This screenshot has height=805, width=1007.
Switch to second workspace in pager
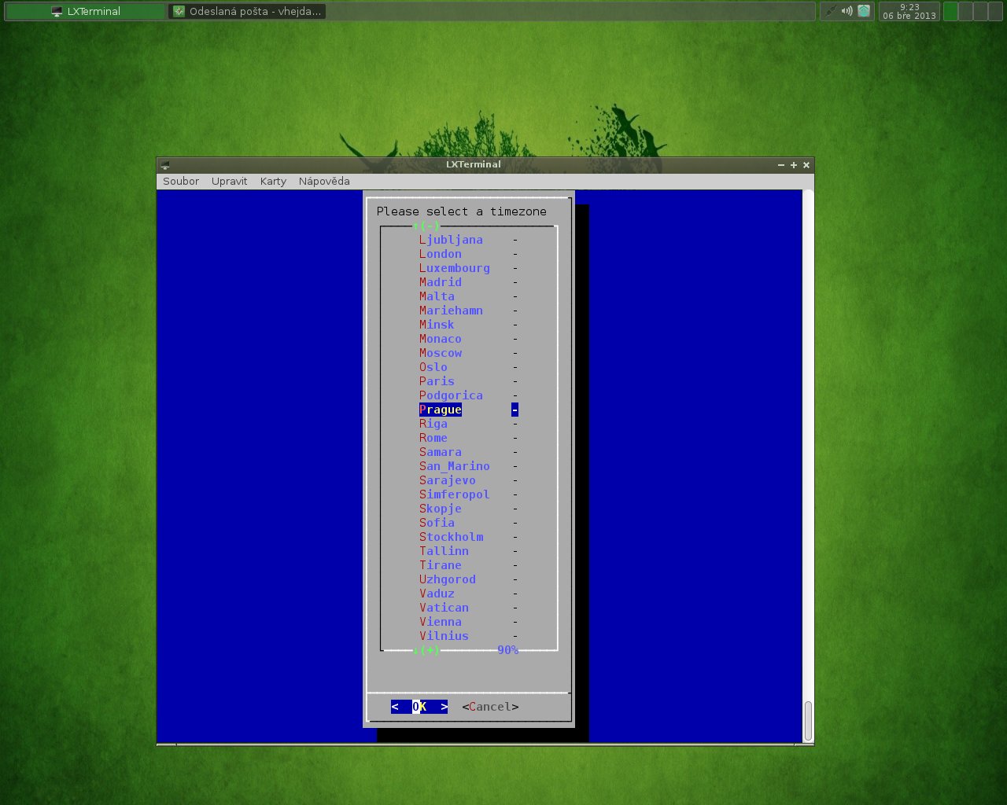point(965,11)
